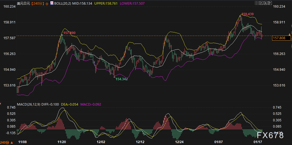The height and width of the screenshot is (145, 292).
Task: Click the 【240分】 period label in title
Action: [x=38, y=3]
